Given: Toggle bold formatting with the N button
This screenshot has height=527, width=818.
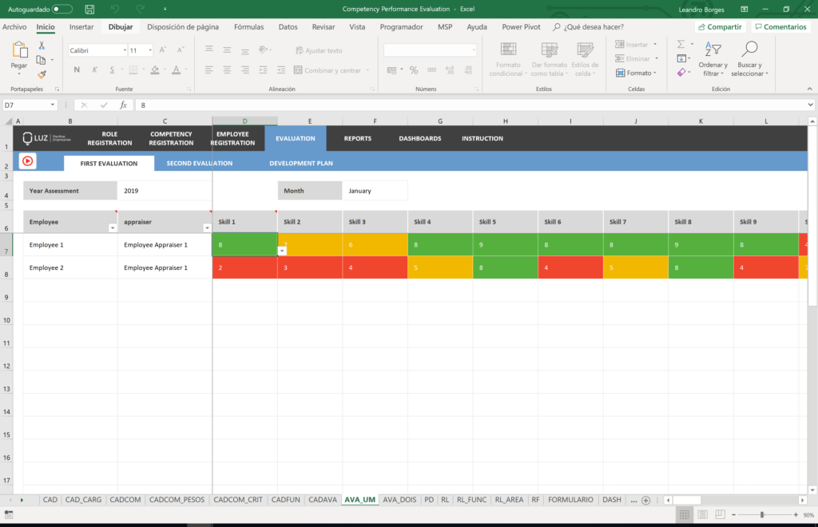Looking at the screenshot, I should 76,69.
